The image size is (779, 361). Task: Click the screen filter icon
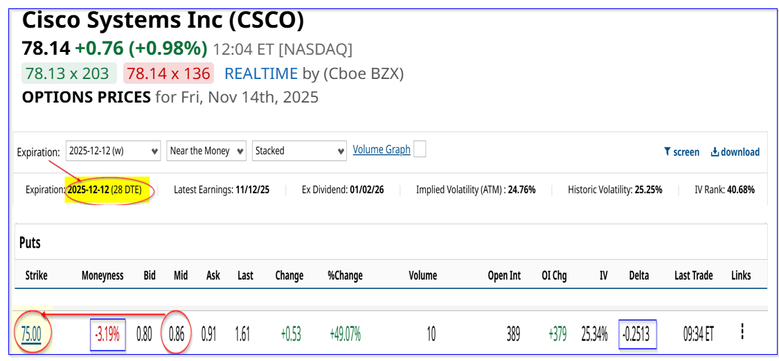(x=667, y=152)
